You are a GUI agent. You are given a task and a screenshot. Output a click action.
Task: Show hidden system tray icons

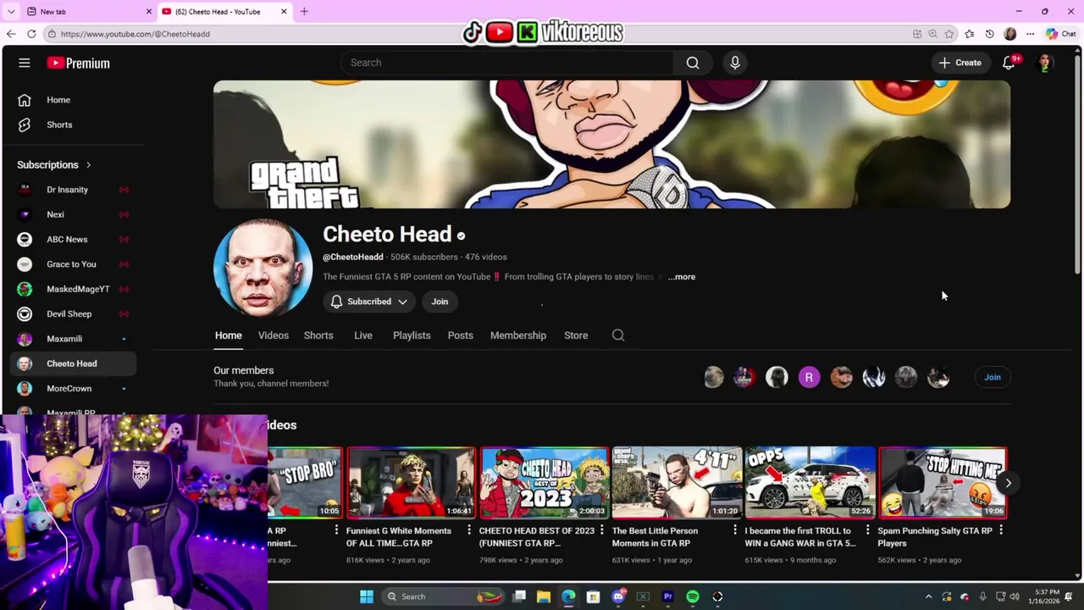click(x=928, y=596)
